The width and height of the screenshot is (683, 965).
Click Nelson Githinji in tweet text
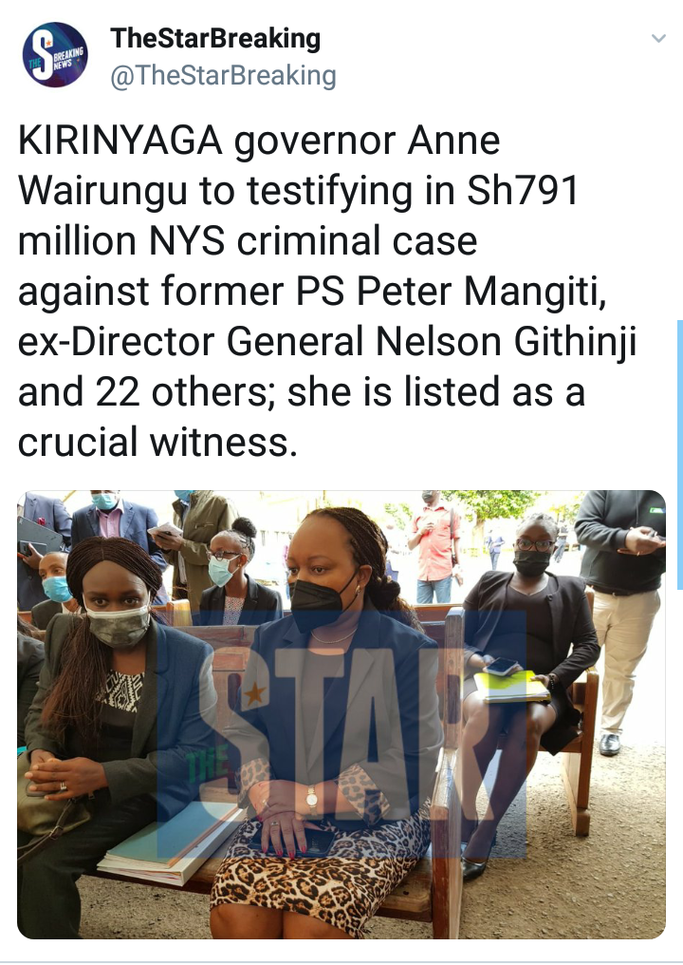(506, 341)
